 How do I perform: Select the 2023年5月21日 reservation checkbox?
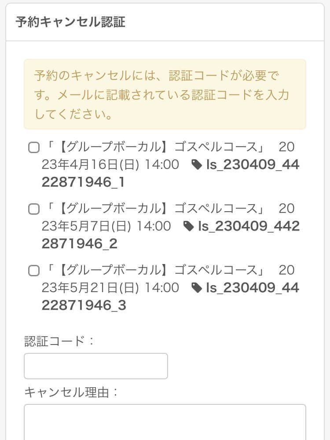[34, 271]
